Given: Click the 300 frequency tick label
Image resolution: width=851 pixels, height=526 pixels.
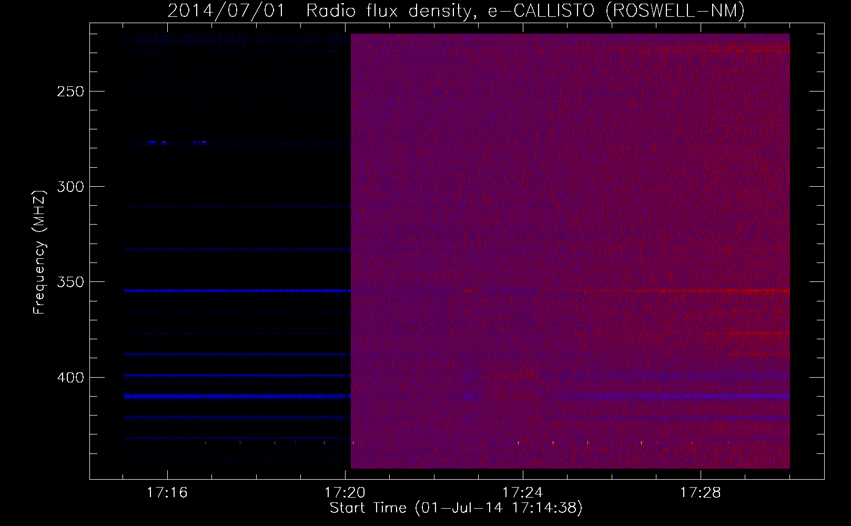Looking at the screenshot, I should pos(70,187).
